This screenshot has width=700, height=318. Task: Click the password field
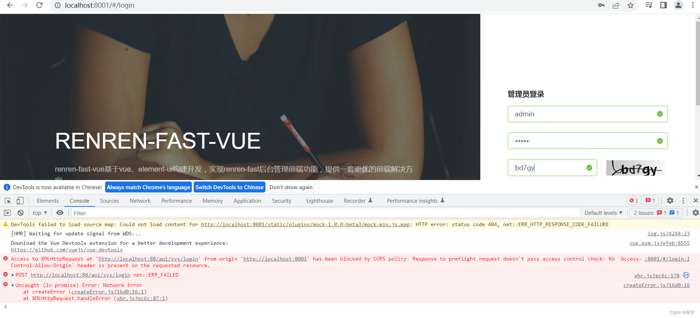[588, 141]
